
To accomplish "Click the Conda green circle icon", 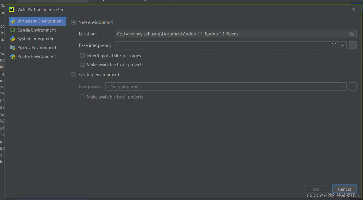I will pyautogui.click(x=13, y=30).
